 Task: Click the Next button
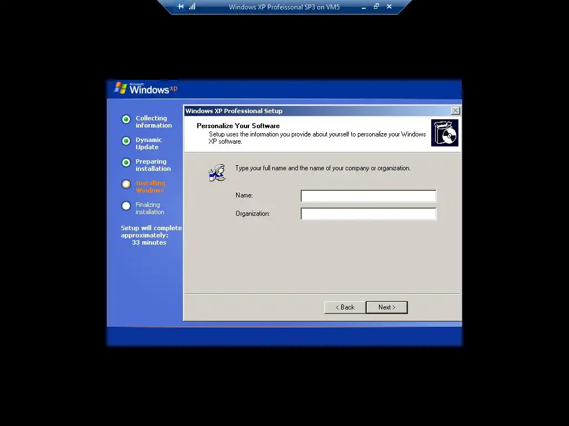click(x=387, y=307)
